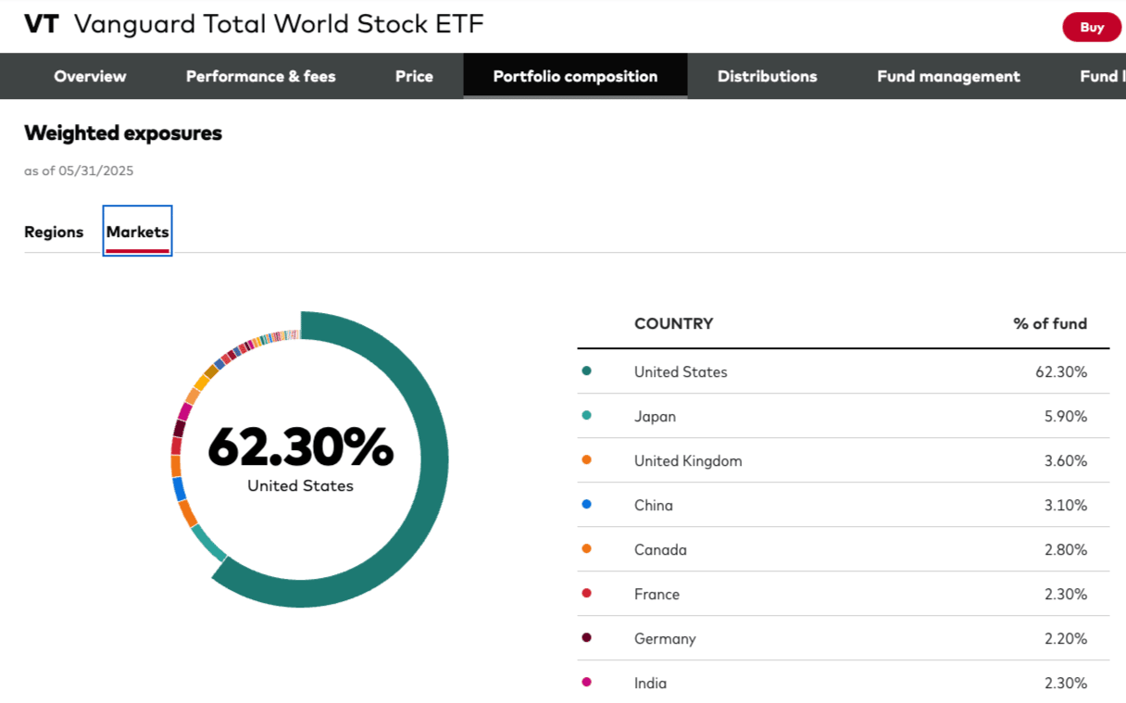This screenshot has height=703, width=1126.
Task: Select the Markets sub-tab
Action: [x=137, y=232]
